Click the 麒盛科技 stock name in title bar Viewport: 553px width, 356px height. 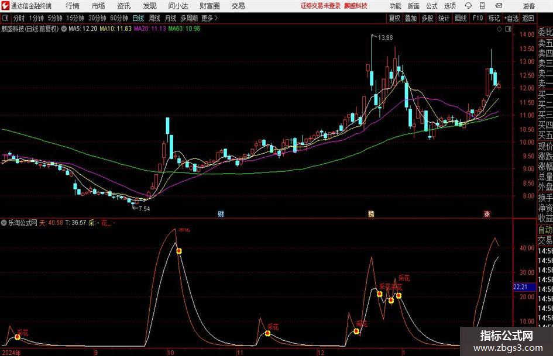tap(356, 6)
